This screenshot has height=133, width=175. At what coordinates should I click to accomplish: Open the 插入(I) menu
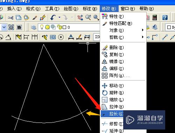tap(14, 9)
